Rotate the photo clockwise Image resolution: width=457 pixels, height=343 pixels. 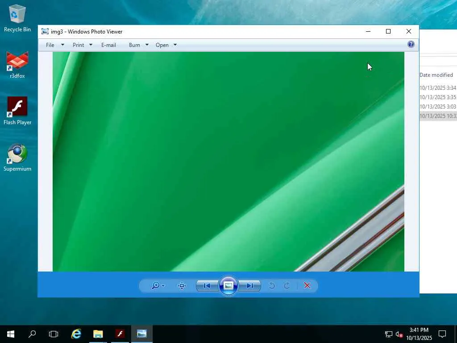(x=287, y=285)
